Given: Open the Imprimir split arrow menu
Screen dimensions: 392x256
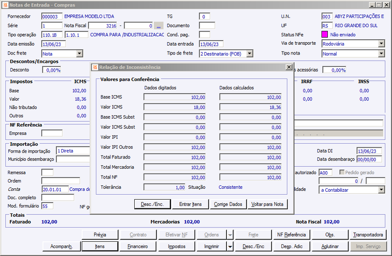Looking at the screenshot, I should pyautogui.click(x=230, y=247).
